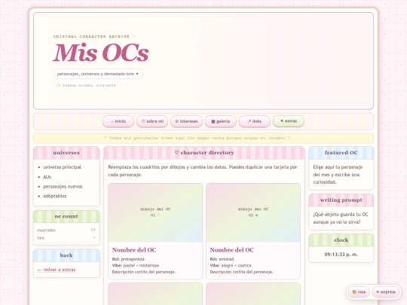The width and height of the screenshot is (407, 305).
Task: Click 'Rol: protagonista' text
Action: pos(128,259)
